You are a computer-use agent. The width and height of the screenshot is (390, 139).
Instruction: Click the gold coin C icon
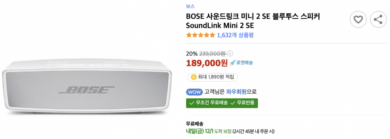point(193,77)
